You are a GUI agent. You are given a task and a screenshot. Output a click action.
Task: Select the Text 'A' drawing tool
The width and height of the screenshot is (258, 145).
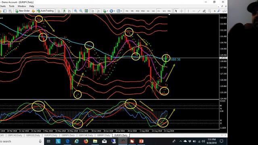[214, 11]
